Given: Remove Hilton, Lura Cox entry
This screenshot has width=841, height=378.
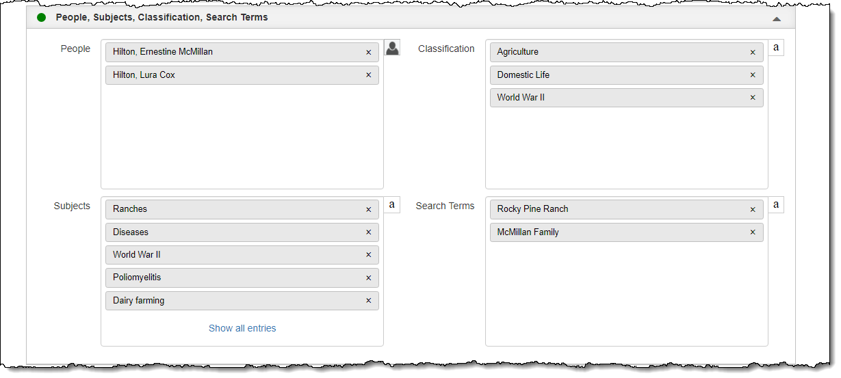Looking at the screenshot, I should pos(368,75).
